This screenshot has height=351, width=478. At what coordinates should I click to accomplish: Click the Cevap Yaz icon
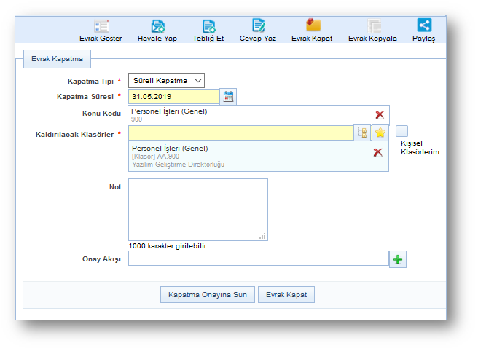[259, 25]
